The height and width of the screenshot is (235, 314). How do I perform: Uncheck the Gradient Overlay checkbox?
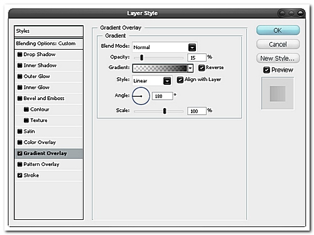pos(19,153)
